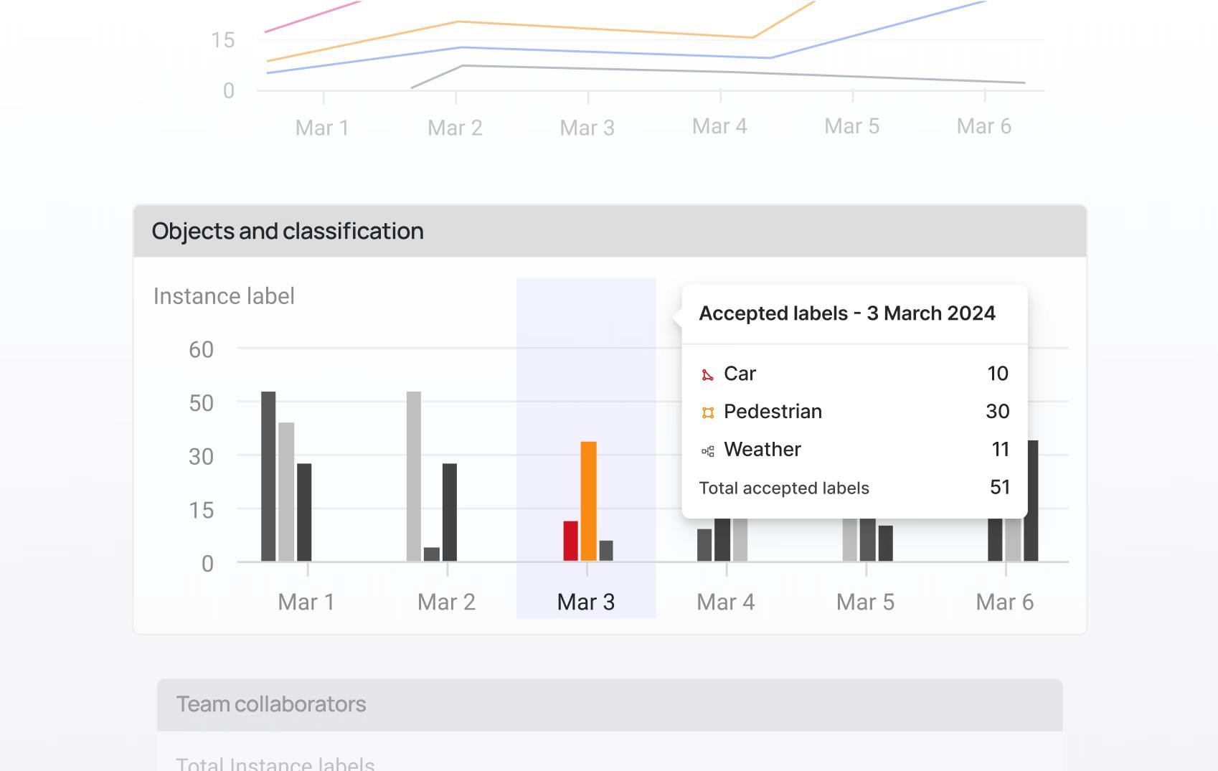Click the value 51 in the tooltip
This screenshot has height=771, width=1218.
(x=1000, y=487)
